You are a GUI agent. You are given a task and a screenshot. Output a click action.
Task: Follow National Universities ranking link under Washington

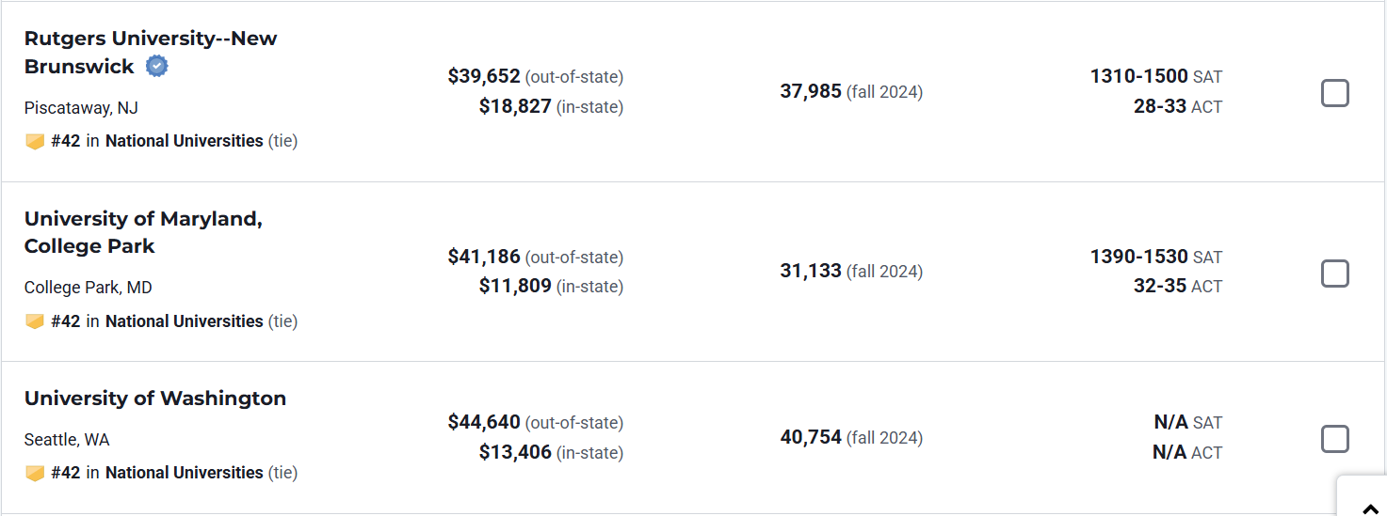(184, 473)
